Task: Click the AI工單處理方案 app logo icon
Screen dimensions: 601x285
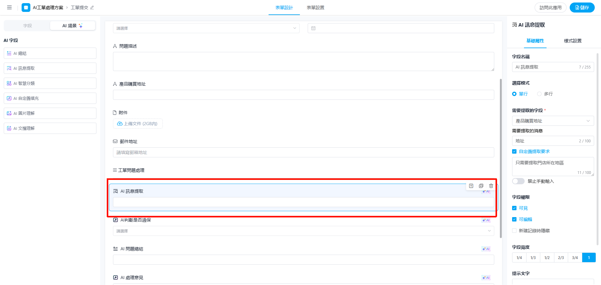Action: pyautogui.click(x=26, y=8)
